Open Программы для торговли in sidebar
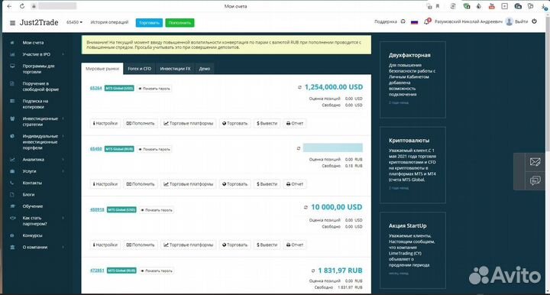550x295 pixels. (x=38, y=69)
